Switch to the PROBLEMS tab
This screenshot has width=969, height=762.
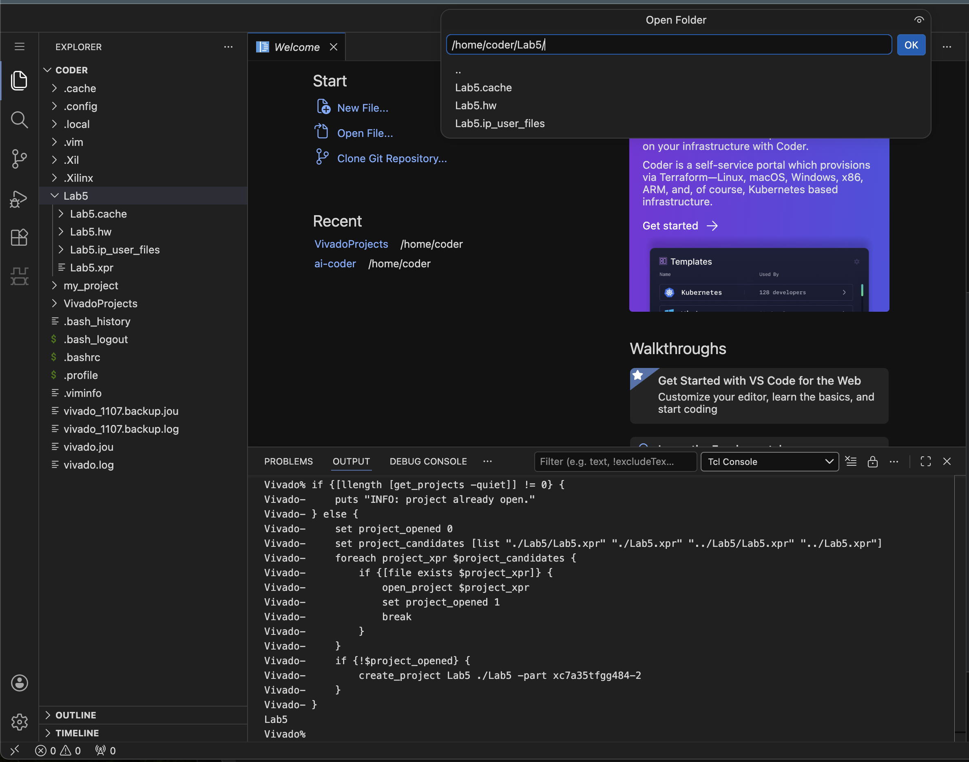pos(288,461)
